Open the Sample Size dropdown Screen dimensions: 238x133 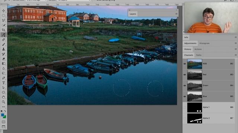(36, 0)
